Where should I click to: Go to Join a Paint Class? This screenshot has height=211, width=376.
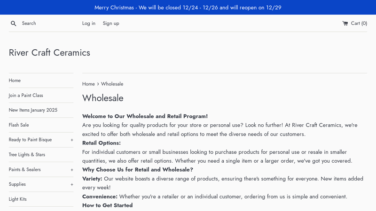click(26, 96)
